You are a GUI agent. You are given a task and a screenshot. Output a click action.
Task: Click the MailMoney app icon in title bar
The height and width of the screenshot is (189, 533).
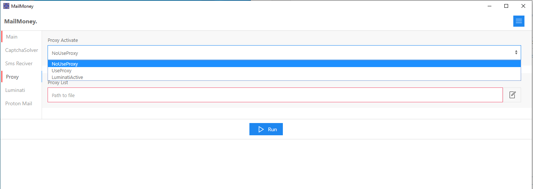pos(6,6)
